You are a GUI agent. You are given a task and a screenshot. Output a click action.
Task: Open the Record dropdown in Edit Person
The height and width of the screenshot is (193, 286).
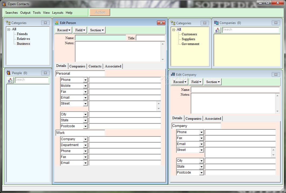click(x=64, y=30)
